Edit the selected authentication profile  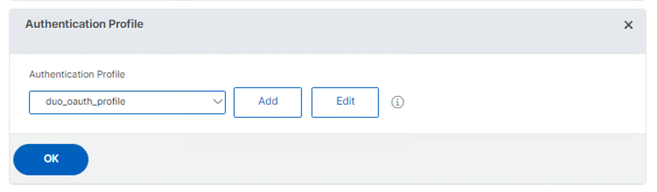click(345, 102)
